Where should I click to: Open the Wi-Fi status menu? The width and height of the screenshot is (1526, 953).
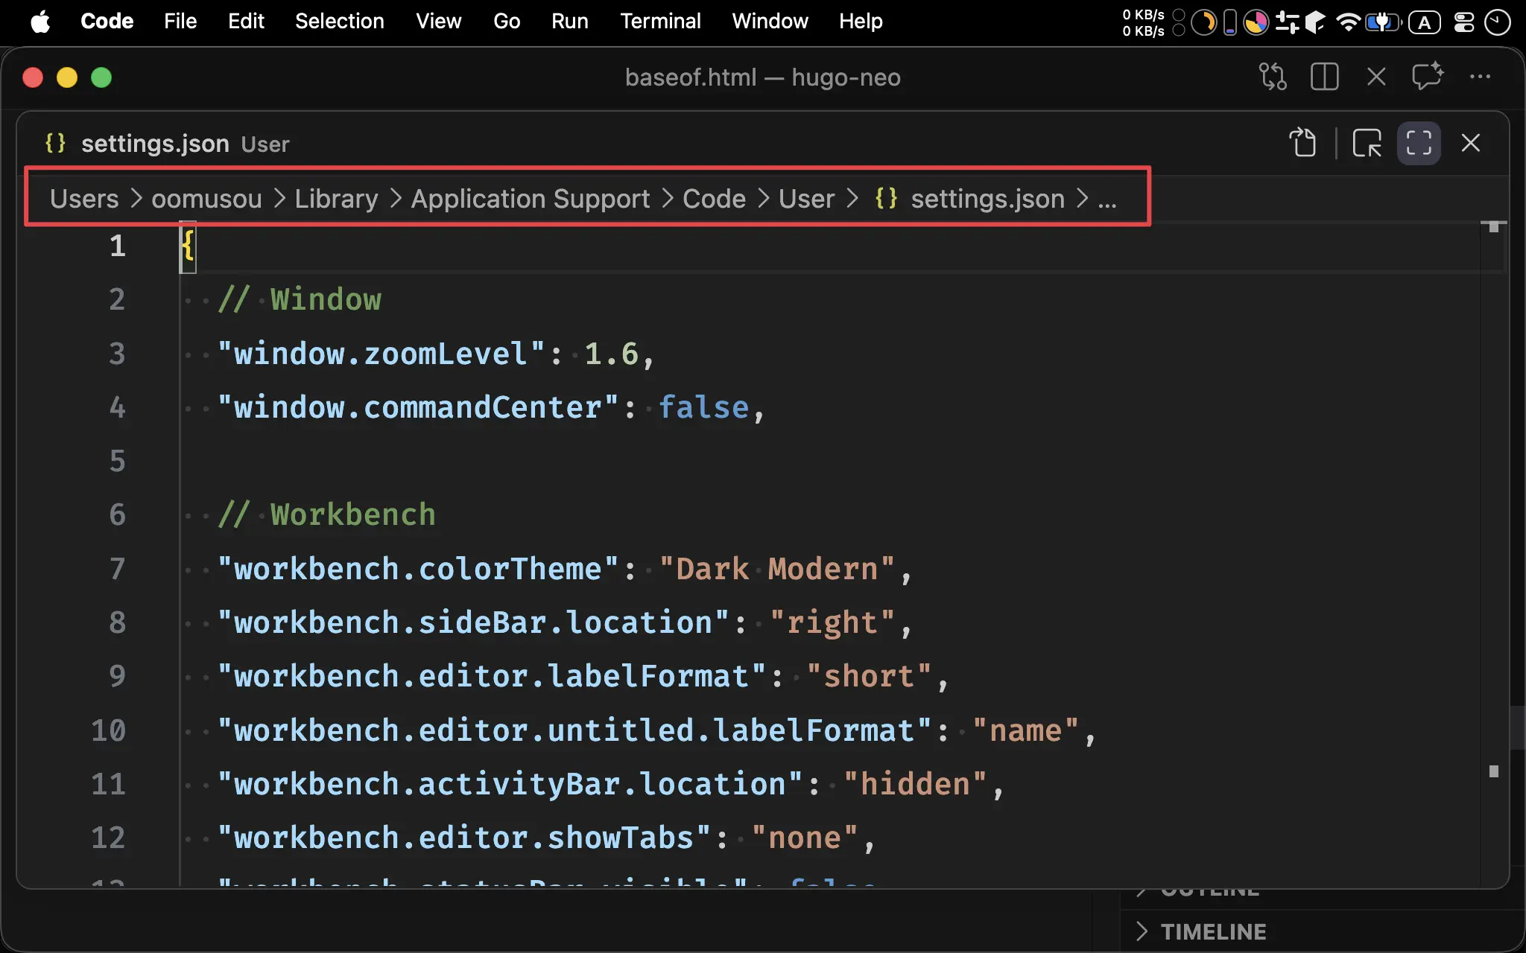click(1348, 22)
